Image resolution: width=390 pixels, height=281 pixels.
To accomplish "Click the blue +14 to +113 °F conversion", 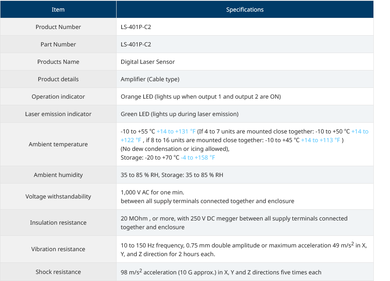I will (321, 140).
